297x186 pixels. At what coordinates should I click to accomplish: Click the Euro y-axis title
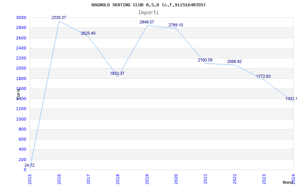pyautogui.click(x=18, y=94)
